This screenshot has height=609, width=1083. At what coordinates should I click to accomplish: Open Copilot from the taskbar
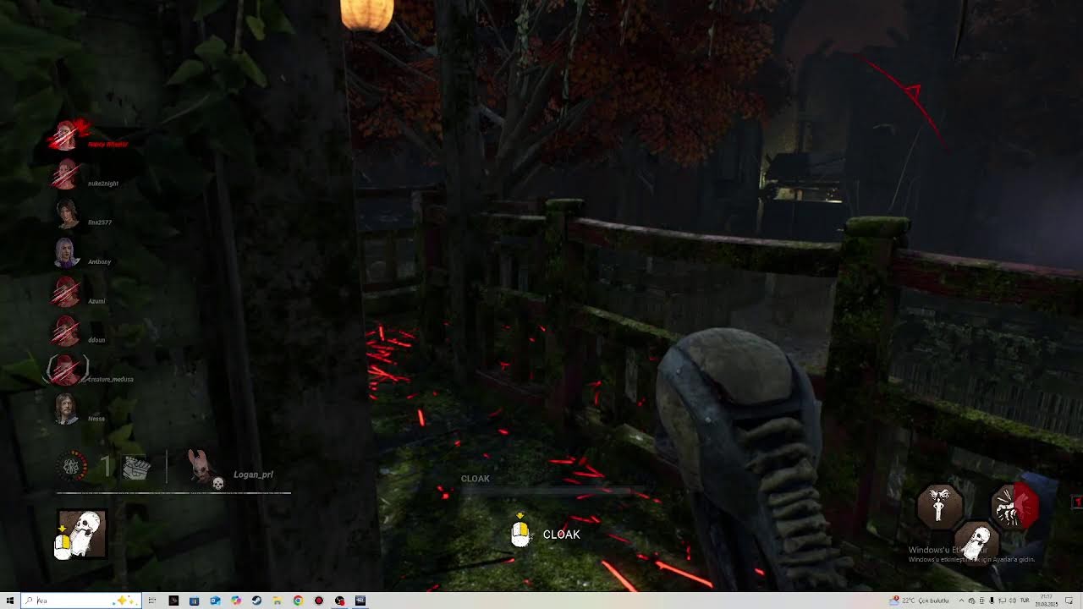(x=236, y=601)
